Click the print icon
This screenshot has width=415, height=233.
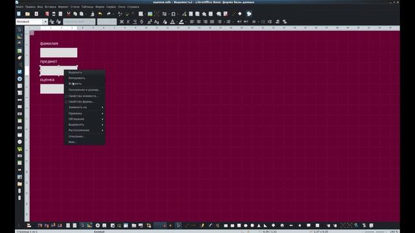point(54,14)
